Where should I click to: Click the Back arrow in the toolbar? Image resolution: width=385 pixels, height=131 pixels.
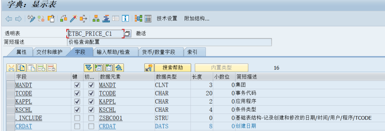tap(9, 19)
